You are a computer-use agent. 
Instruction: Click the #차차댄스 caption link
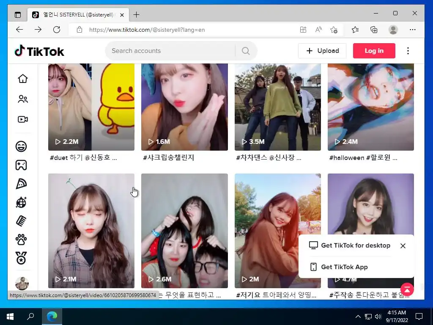[269, 158]
